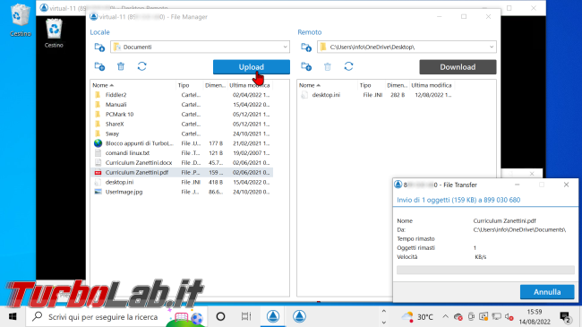
Task: Click the Curriculum Zanettini.pdf name in File Transfer
Action: pyautogui.click(x=504, y=220)
